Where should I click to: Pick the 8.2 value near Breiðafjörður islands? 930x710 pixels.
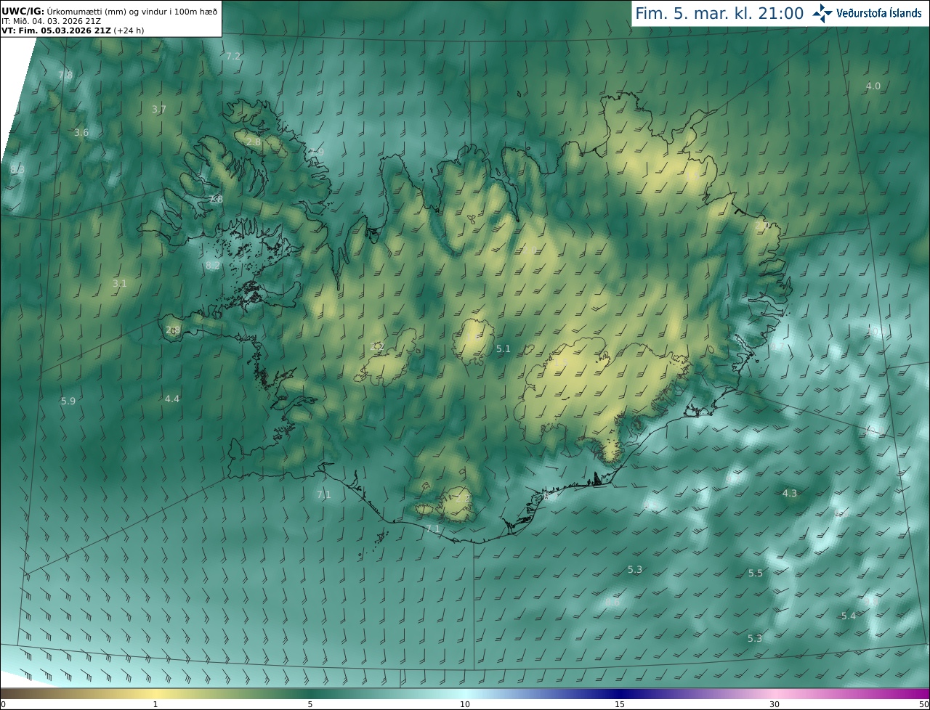tap(213, 266)
